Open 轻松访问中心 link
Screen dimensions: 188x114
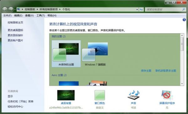[15, 106]
